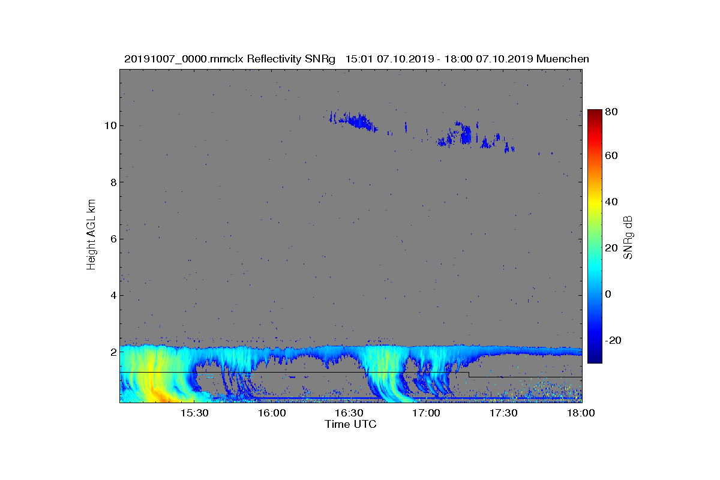Click the height tick label 10
Image resolution: width=720 pixels, height=480 pixels.
(110, 125)
